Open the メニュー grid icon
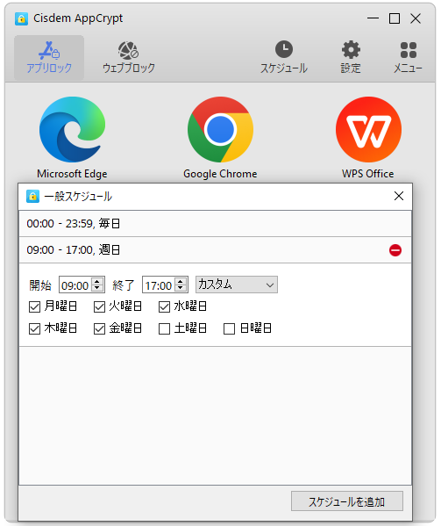 click(409, 50)
